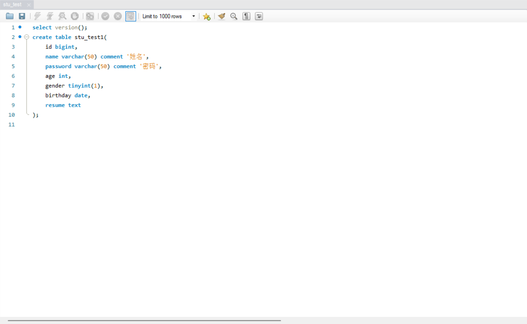Collapse the create table block
This screenshot has height=324, width=527.
pyautogui.click(x=27, y=37)
